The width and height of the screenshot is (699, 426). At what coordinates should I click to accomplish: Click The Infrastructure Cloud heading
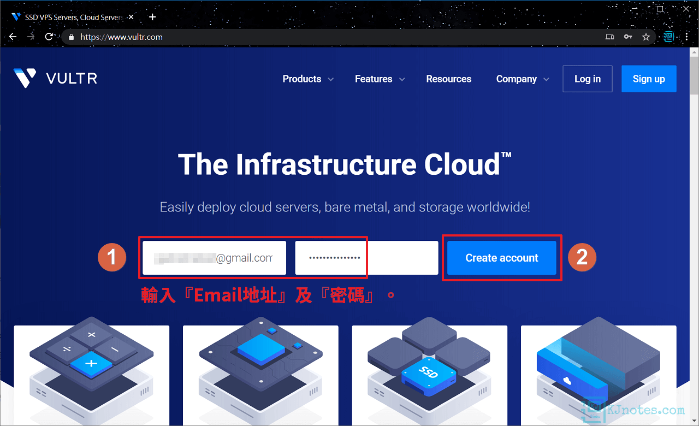pos(345,164)
